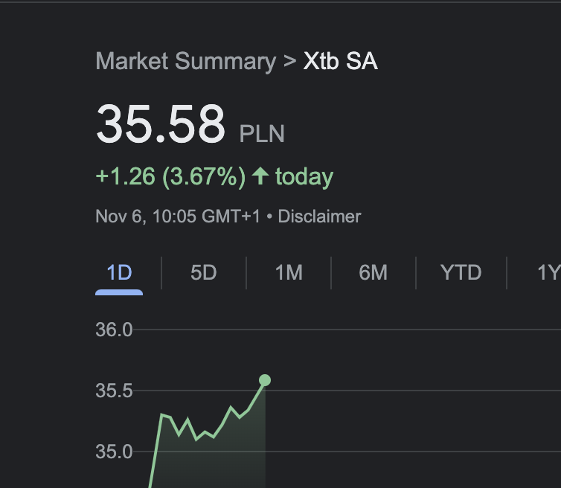The image size is (561, 488).
Task: Select the YTD range tab
Action: click(461, 273)
